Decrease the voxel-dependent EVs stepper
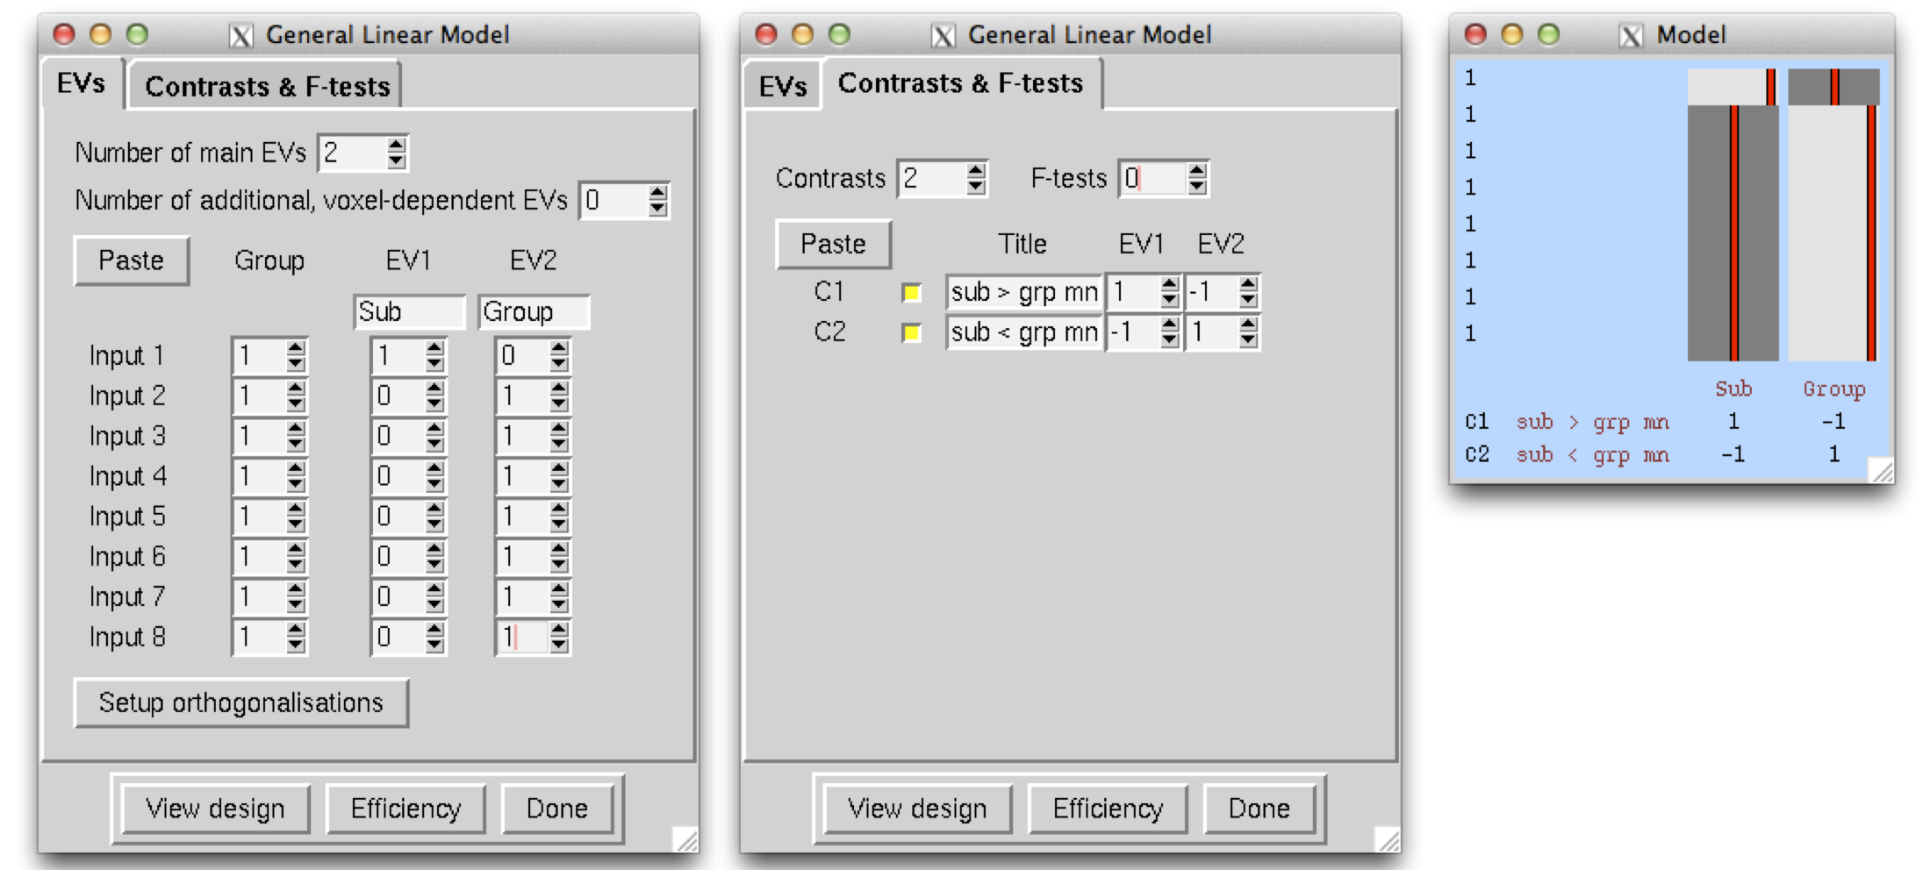Screen dimensions: 1923x870 [657, 209]
